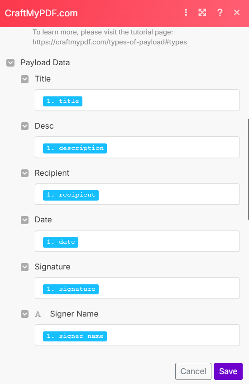Cancel the module configuration
The width and height of the screenshot is (249, 384).
[x=193, y=371]
